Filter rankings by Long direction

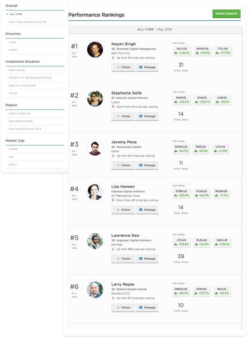pyautogui.click(x=13, y=42)
